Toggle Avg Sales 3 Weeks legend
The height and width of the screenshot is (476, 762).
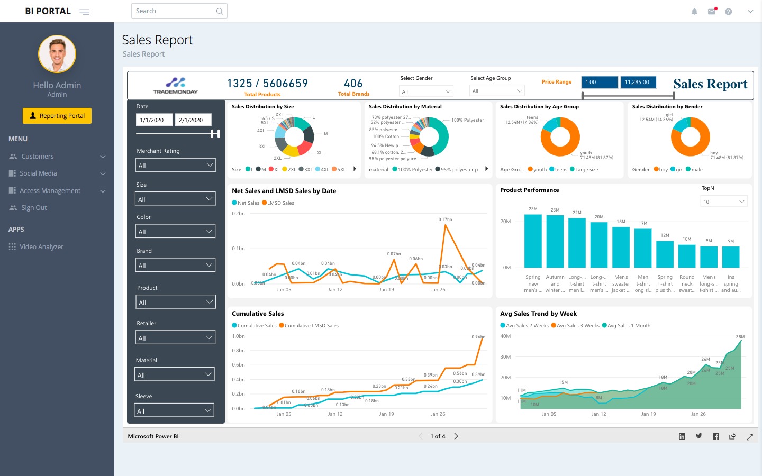click(x=575, y=326)
